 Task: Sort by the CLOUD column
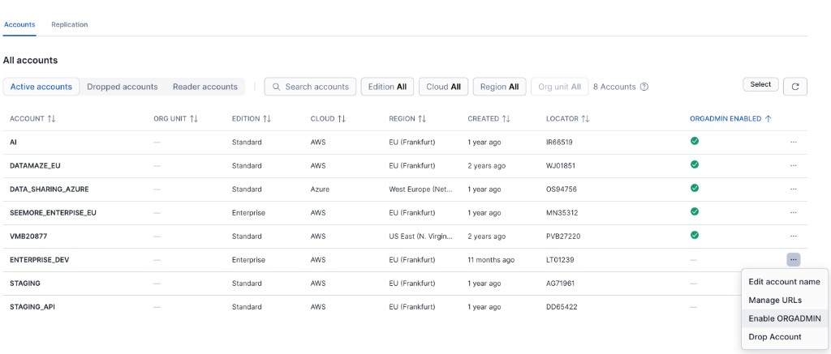pos(328,119)
